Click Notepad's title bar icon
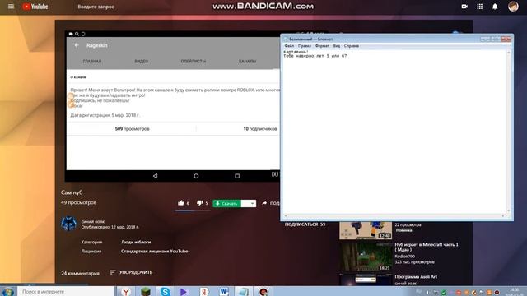 [x=286, y=39]
